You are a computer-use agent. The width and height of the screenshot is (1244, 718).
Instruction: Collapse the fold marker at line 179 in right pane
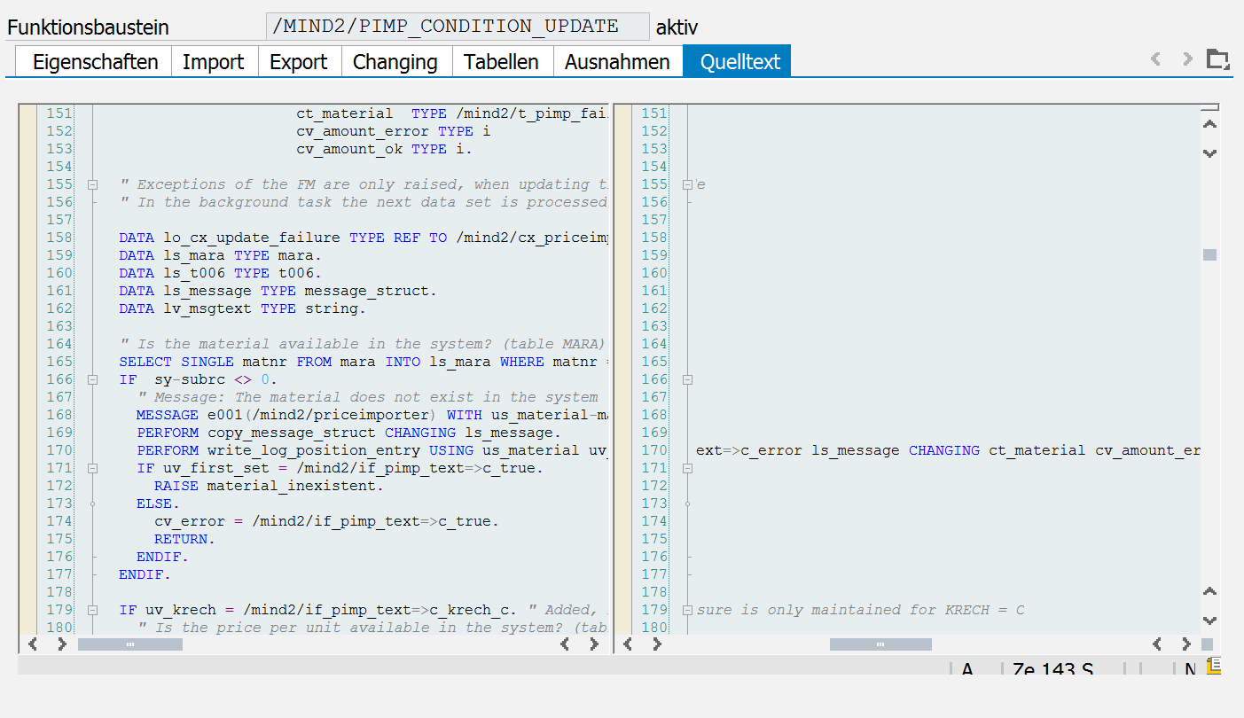(686, 610)
